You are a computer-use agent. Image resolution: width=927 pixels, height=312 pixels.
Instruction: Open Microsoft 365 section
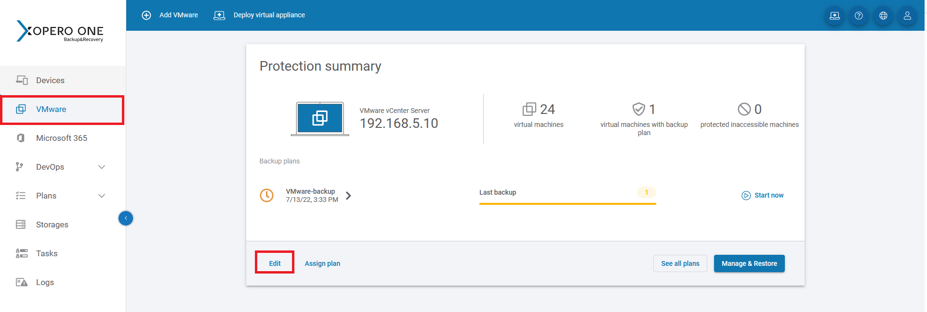click(x=62, y=138)
